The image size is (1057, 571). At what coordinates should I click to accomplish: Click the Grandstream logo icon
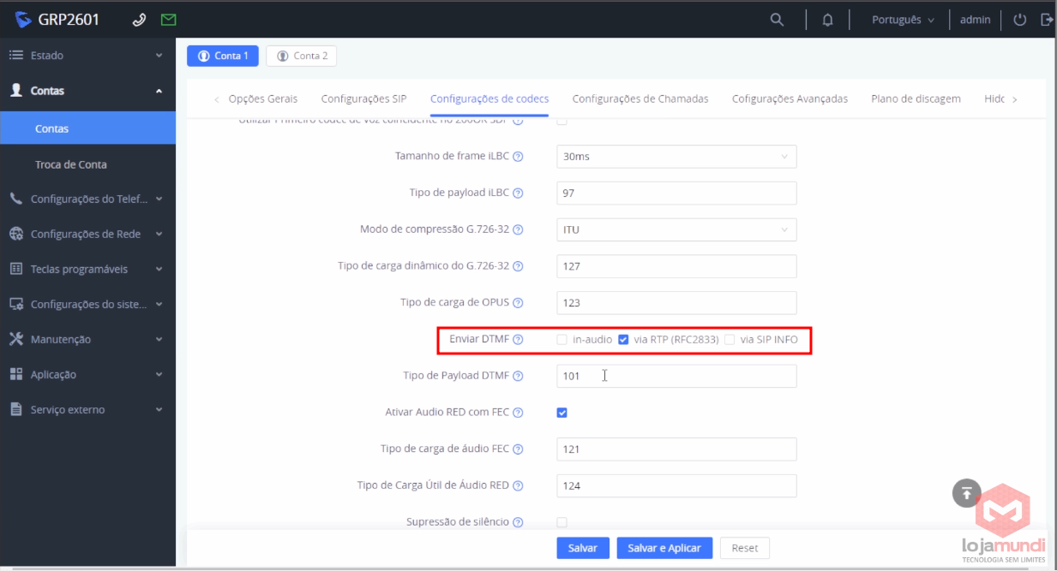coord(23,19)
